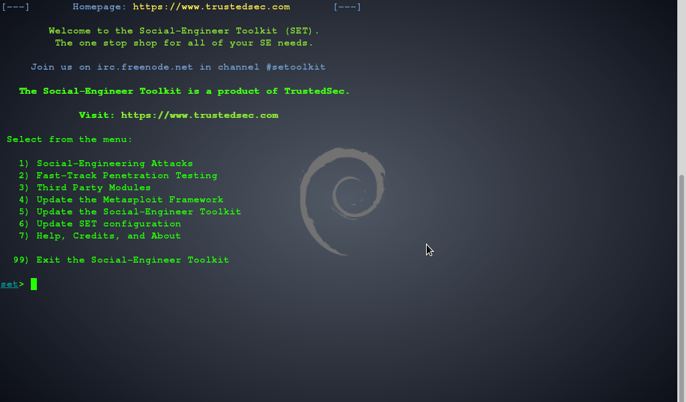Click the 'Join us on irc.freenode.net' line
Viewport: 686px width, 402px height.
click(x=178, y=68)
